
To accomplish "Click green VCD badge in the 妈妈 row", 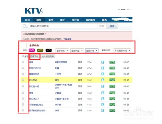I will click(x=112, y=62).
